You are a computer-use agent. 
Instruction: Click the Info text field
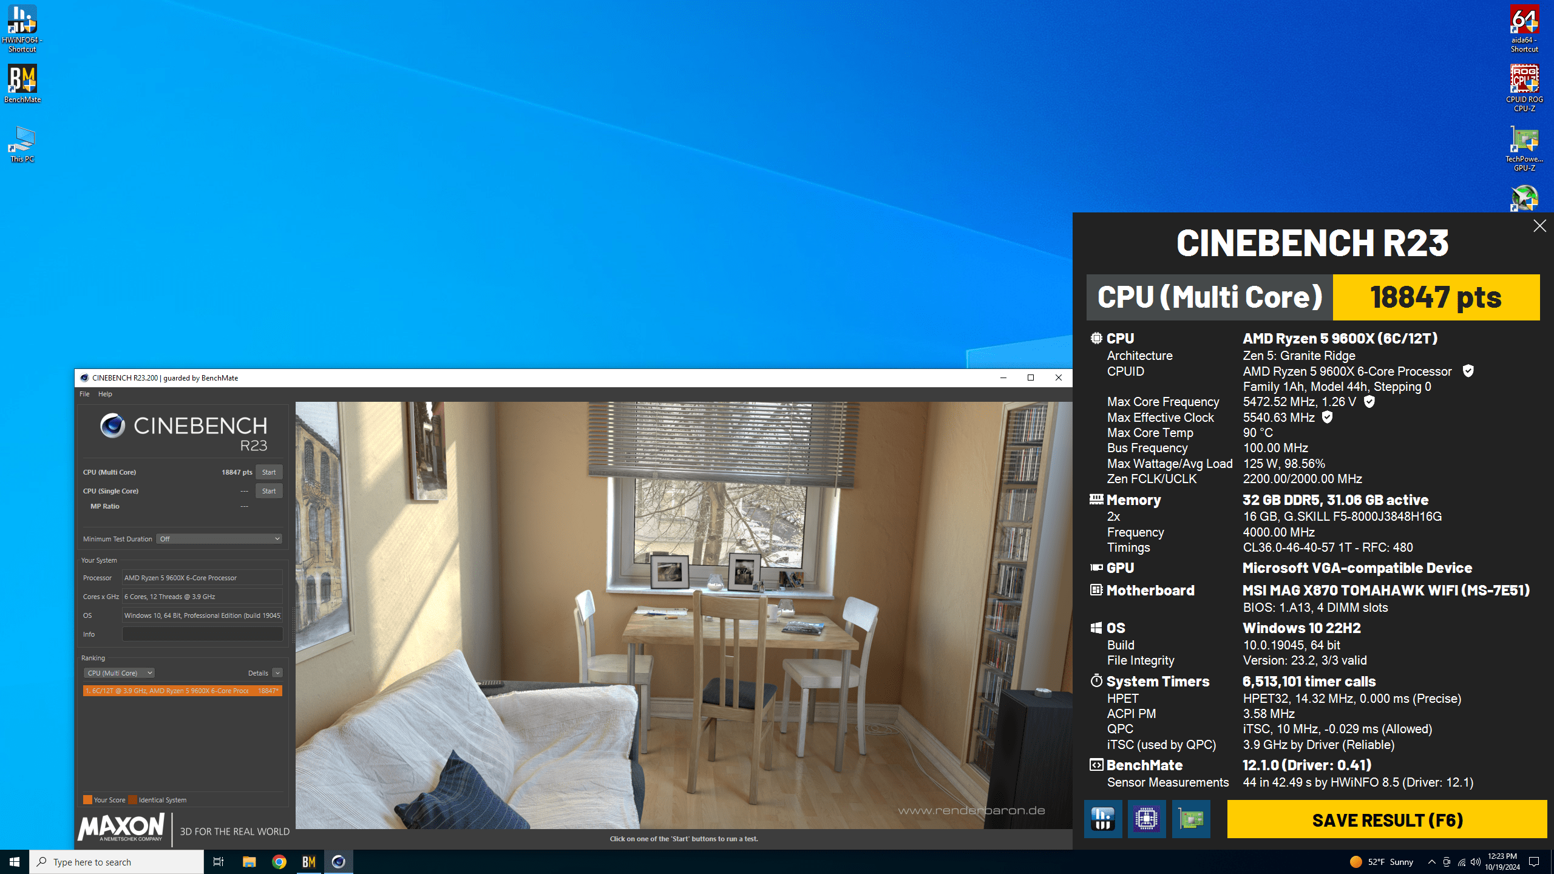click(202, 634)
